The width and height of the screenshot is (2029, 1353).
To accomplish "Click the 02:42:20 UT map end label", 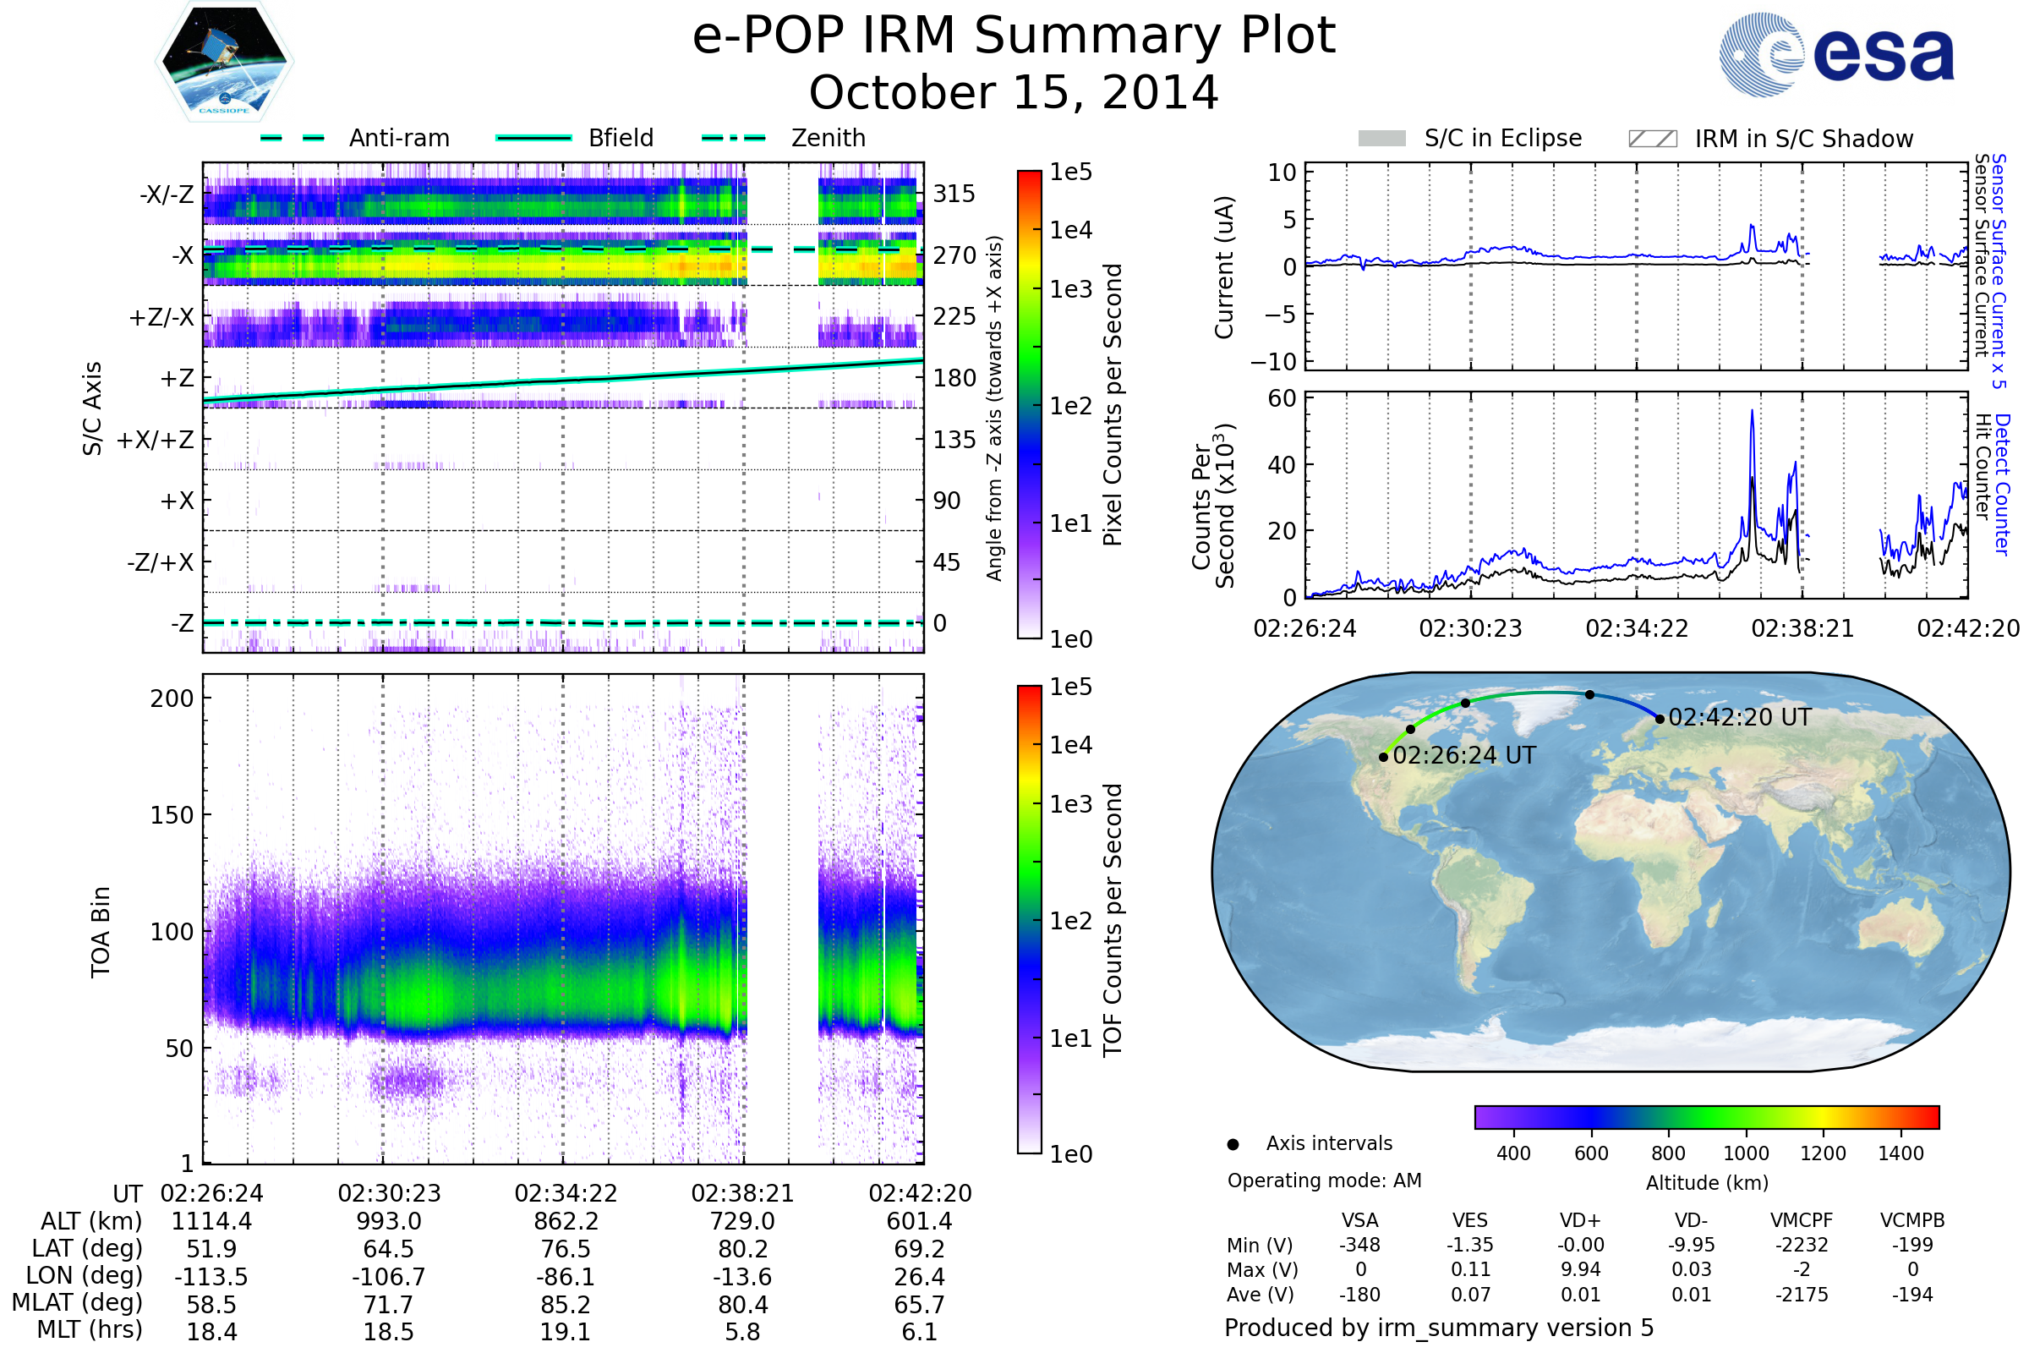I will (x=1740, y=718).
